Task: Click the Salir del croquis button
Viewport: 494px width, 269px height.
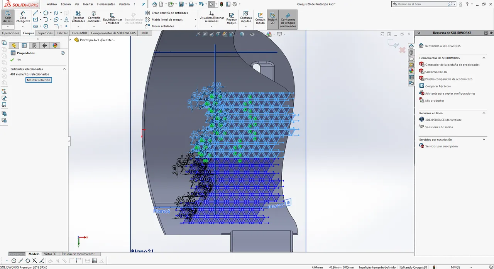Action: point(8,17)
